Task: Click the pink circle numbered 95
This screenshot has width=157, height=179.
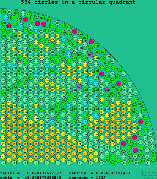Action: 123,144
